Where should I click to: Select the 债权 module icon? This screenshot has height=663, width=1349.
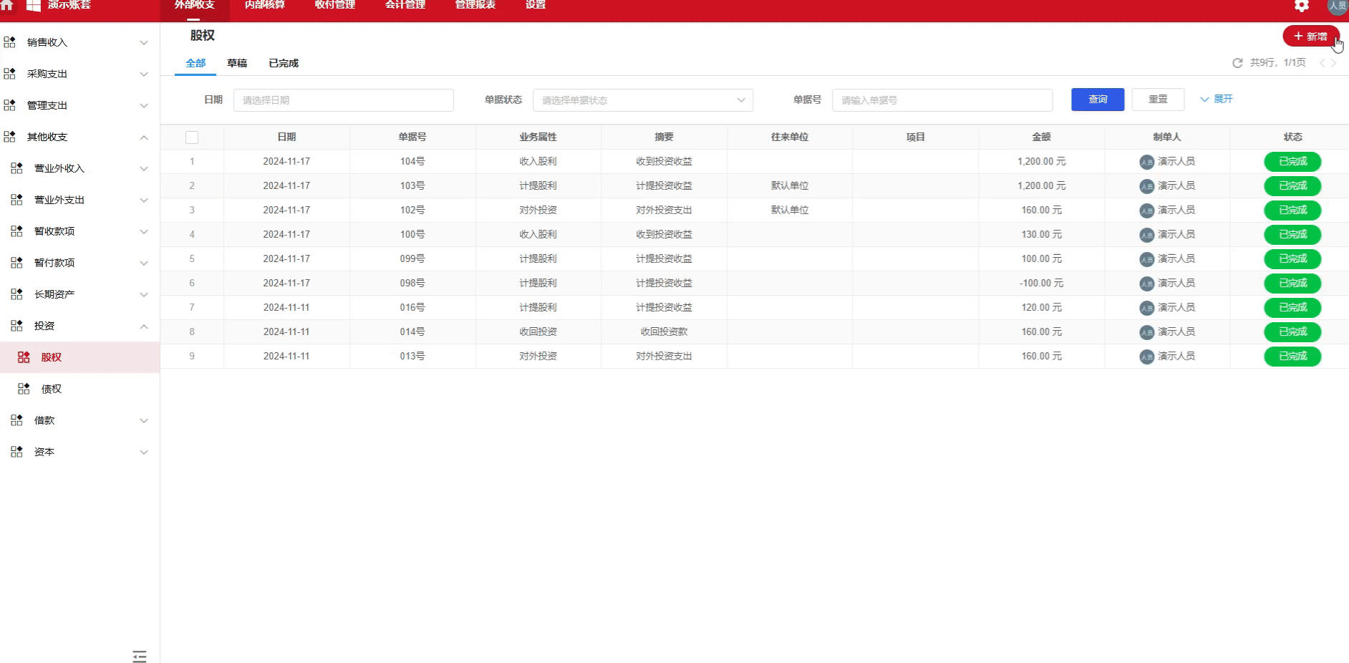coord(24,388)
